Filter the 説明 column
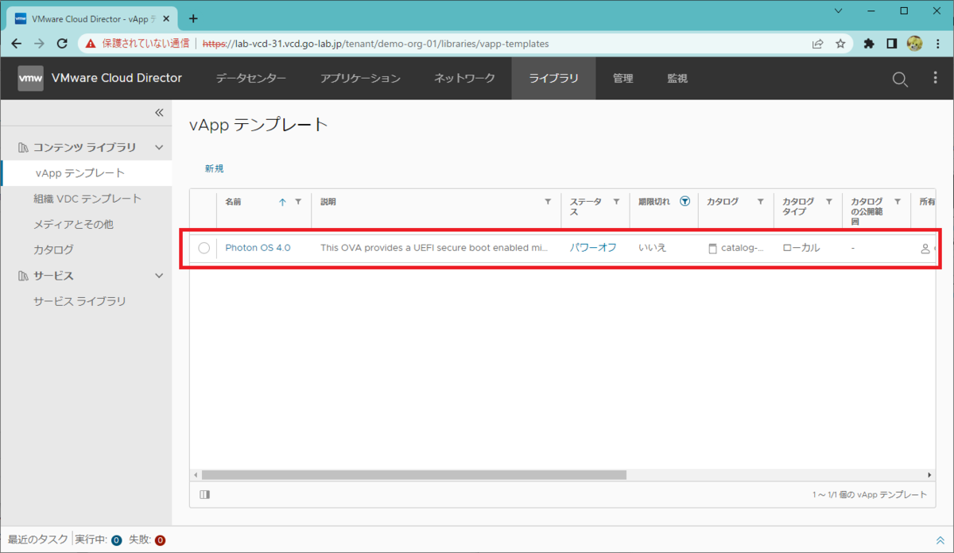This screenshot has height=553, width=954. [548, 202]
